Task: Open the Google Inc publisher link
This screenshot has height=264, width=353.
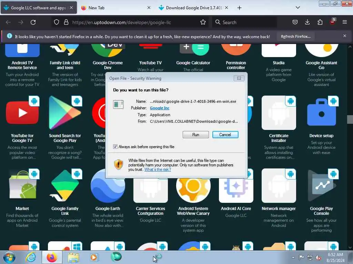Action: pos(160,108)
